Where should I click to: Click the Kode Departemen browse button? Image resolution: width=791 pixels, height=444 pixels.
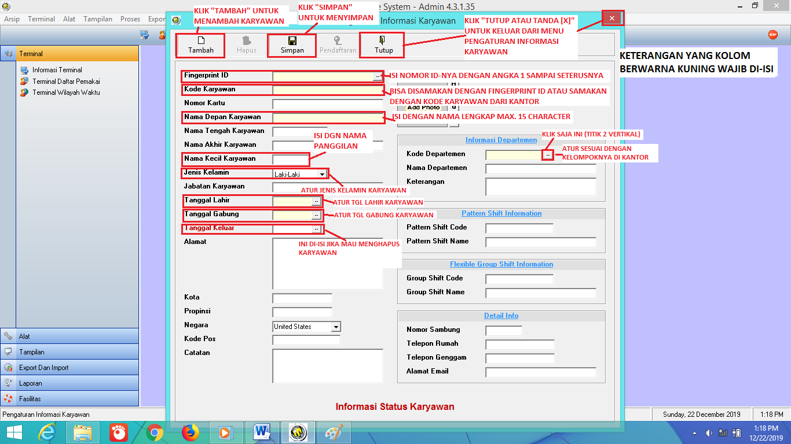click(548, 154)
